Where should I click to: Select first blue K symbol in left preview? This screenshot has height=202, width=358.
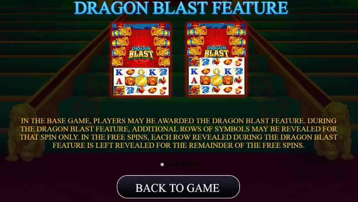point(119,72)
